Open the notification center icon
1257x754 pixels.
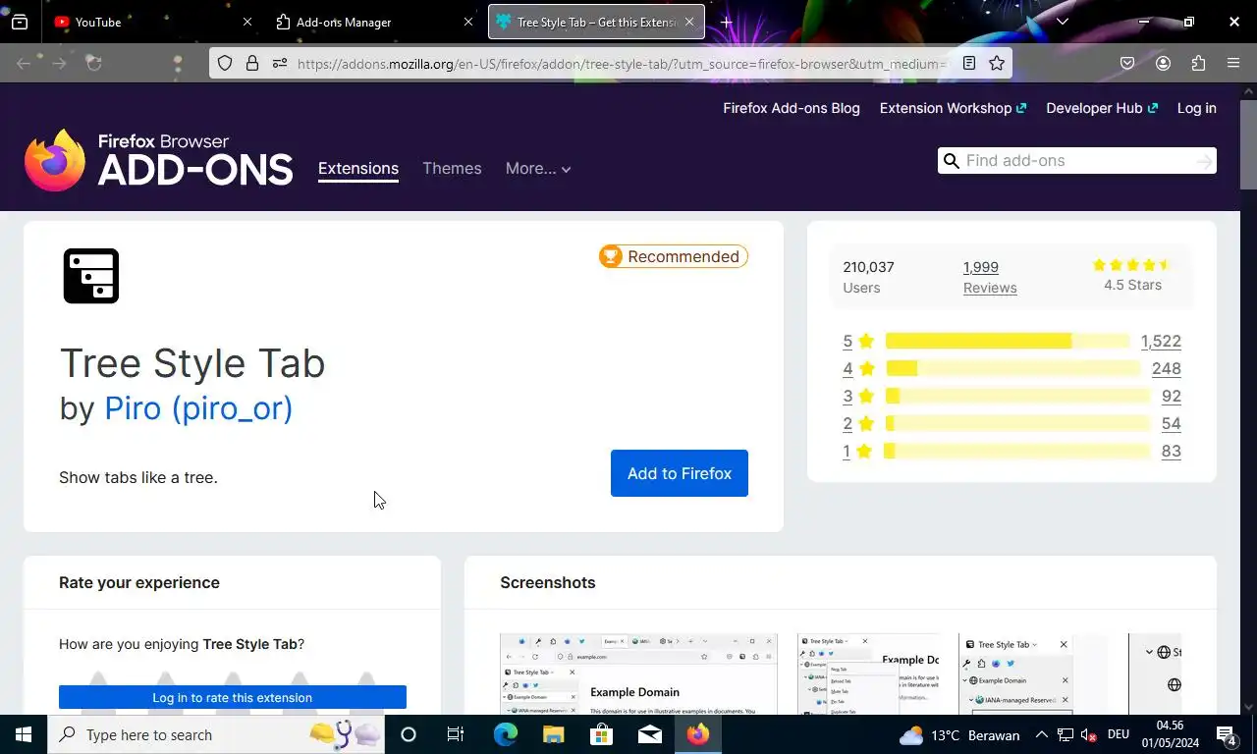[x=1227, y=734]
